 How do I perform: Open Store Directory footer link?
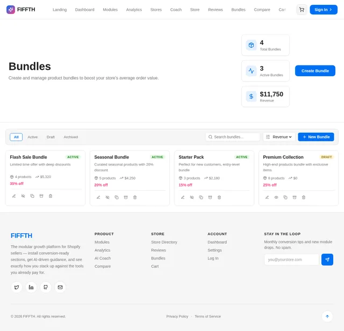coord(164,242)
